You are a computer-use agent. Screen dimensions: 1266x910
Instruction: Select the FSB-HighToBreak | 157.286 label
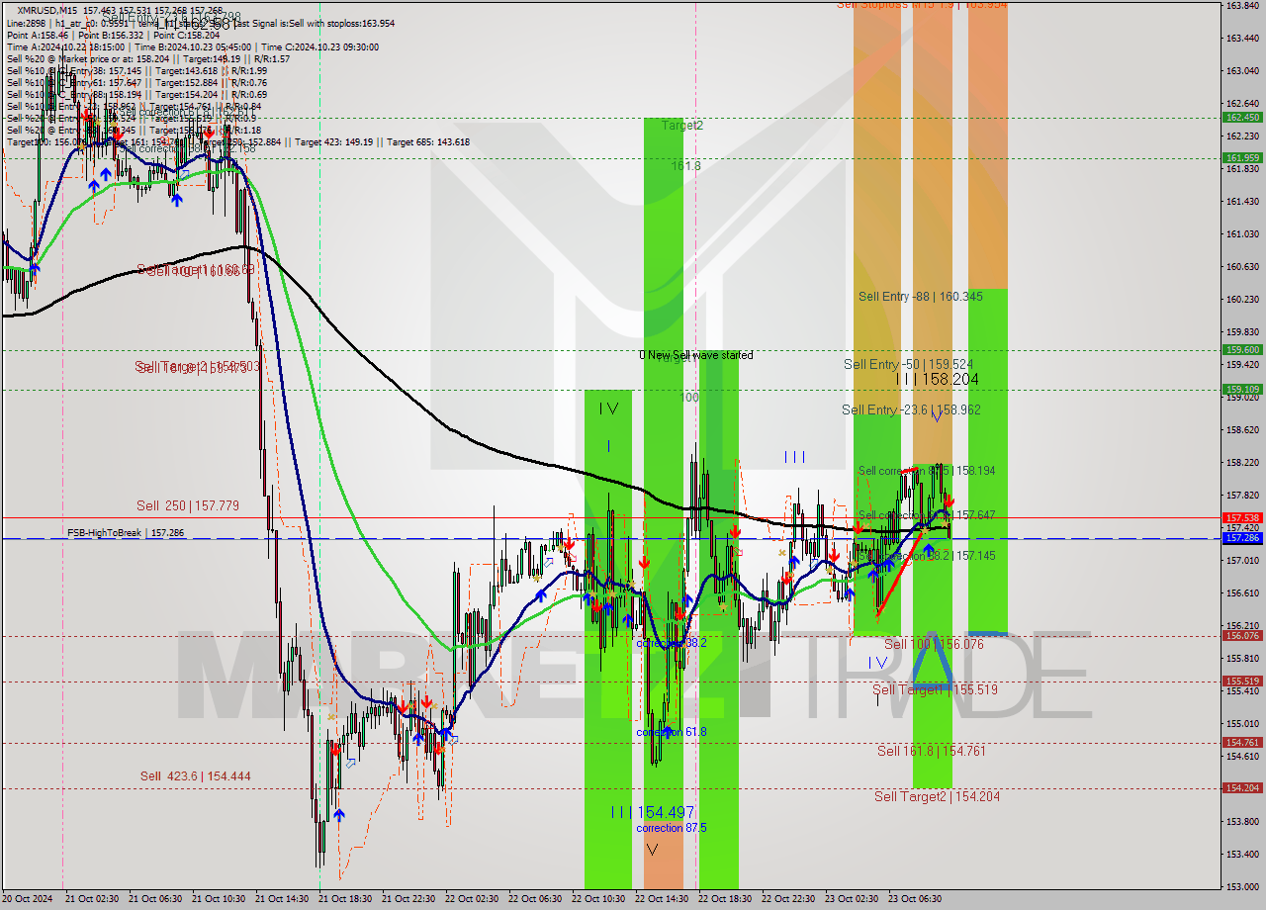click(126, 533)
